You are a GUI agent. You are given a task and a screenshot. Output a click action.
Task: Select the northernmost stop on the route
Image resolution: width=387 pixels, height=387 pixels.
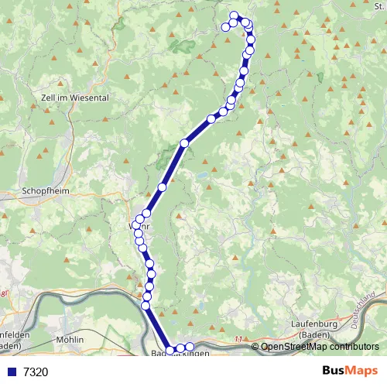click(x=234, y=15)
